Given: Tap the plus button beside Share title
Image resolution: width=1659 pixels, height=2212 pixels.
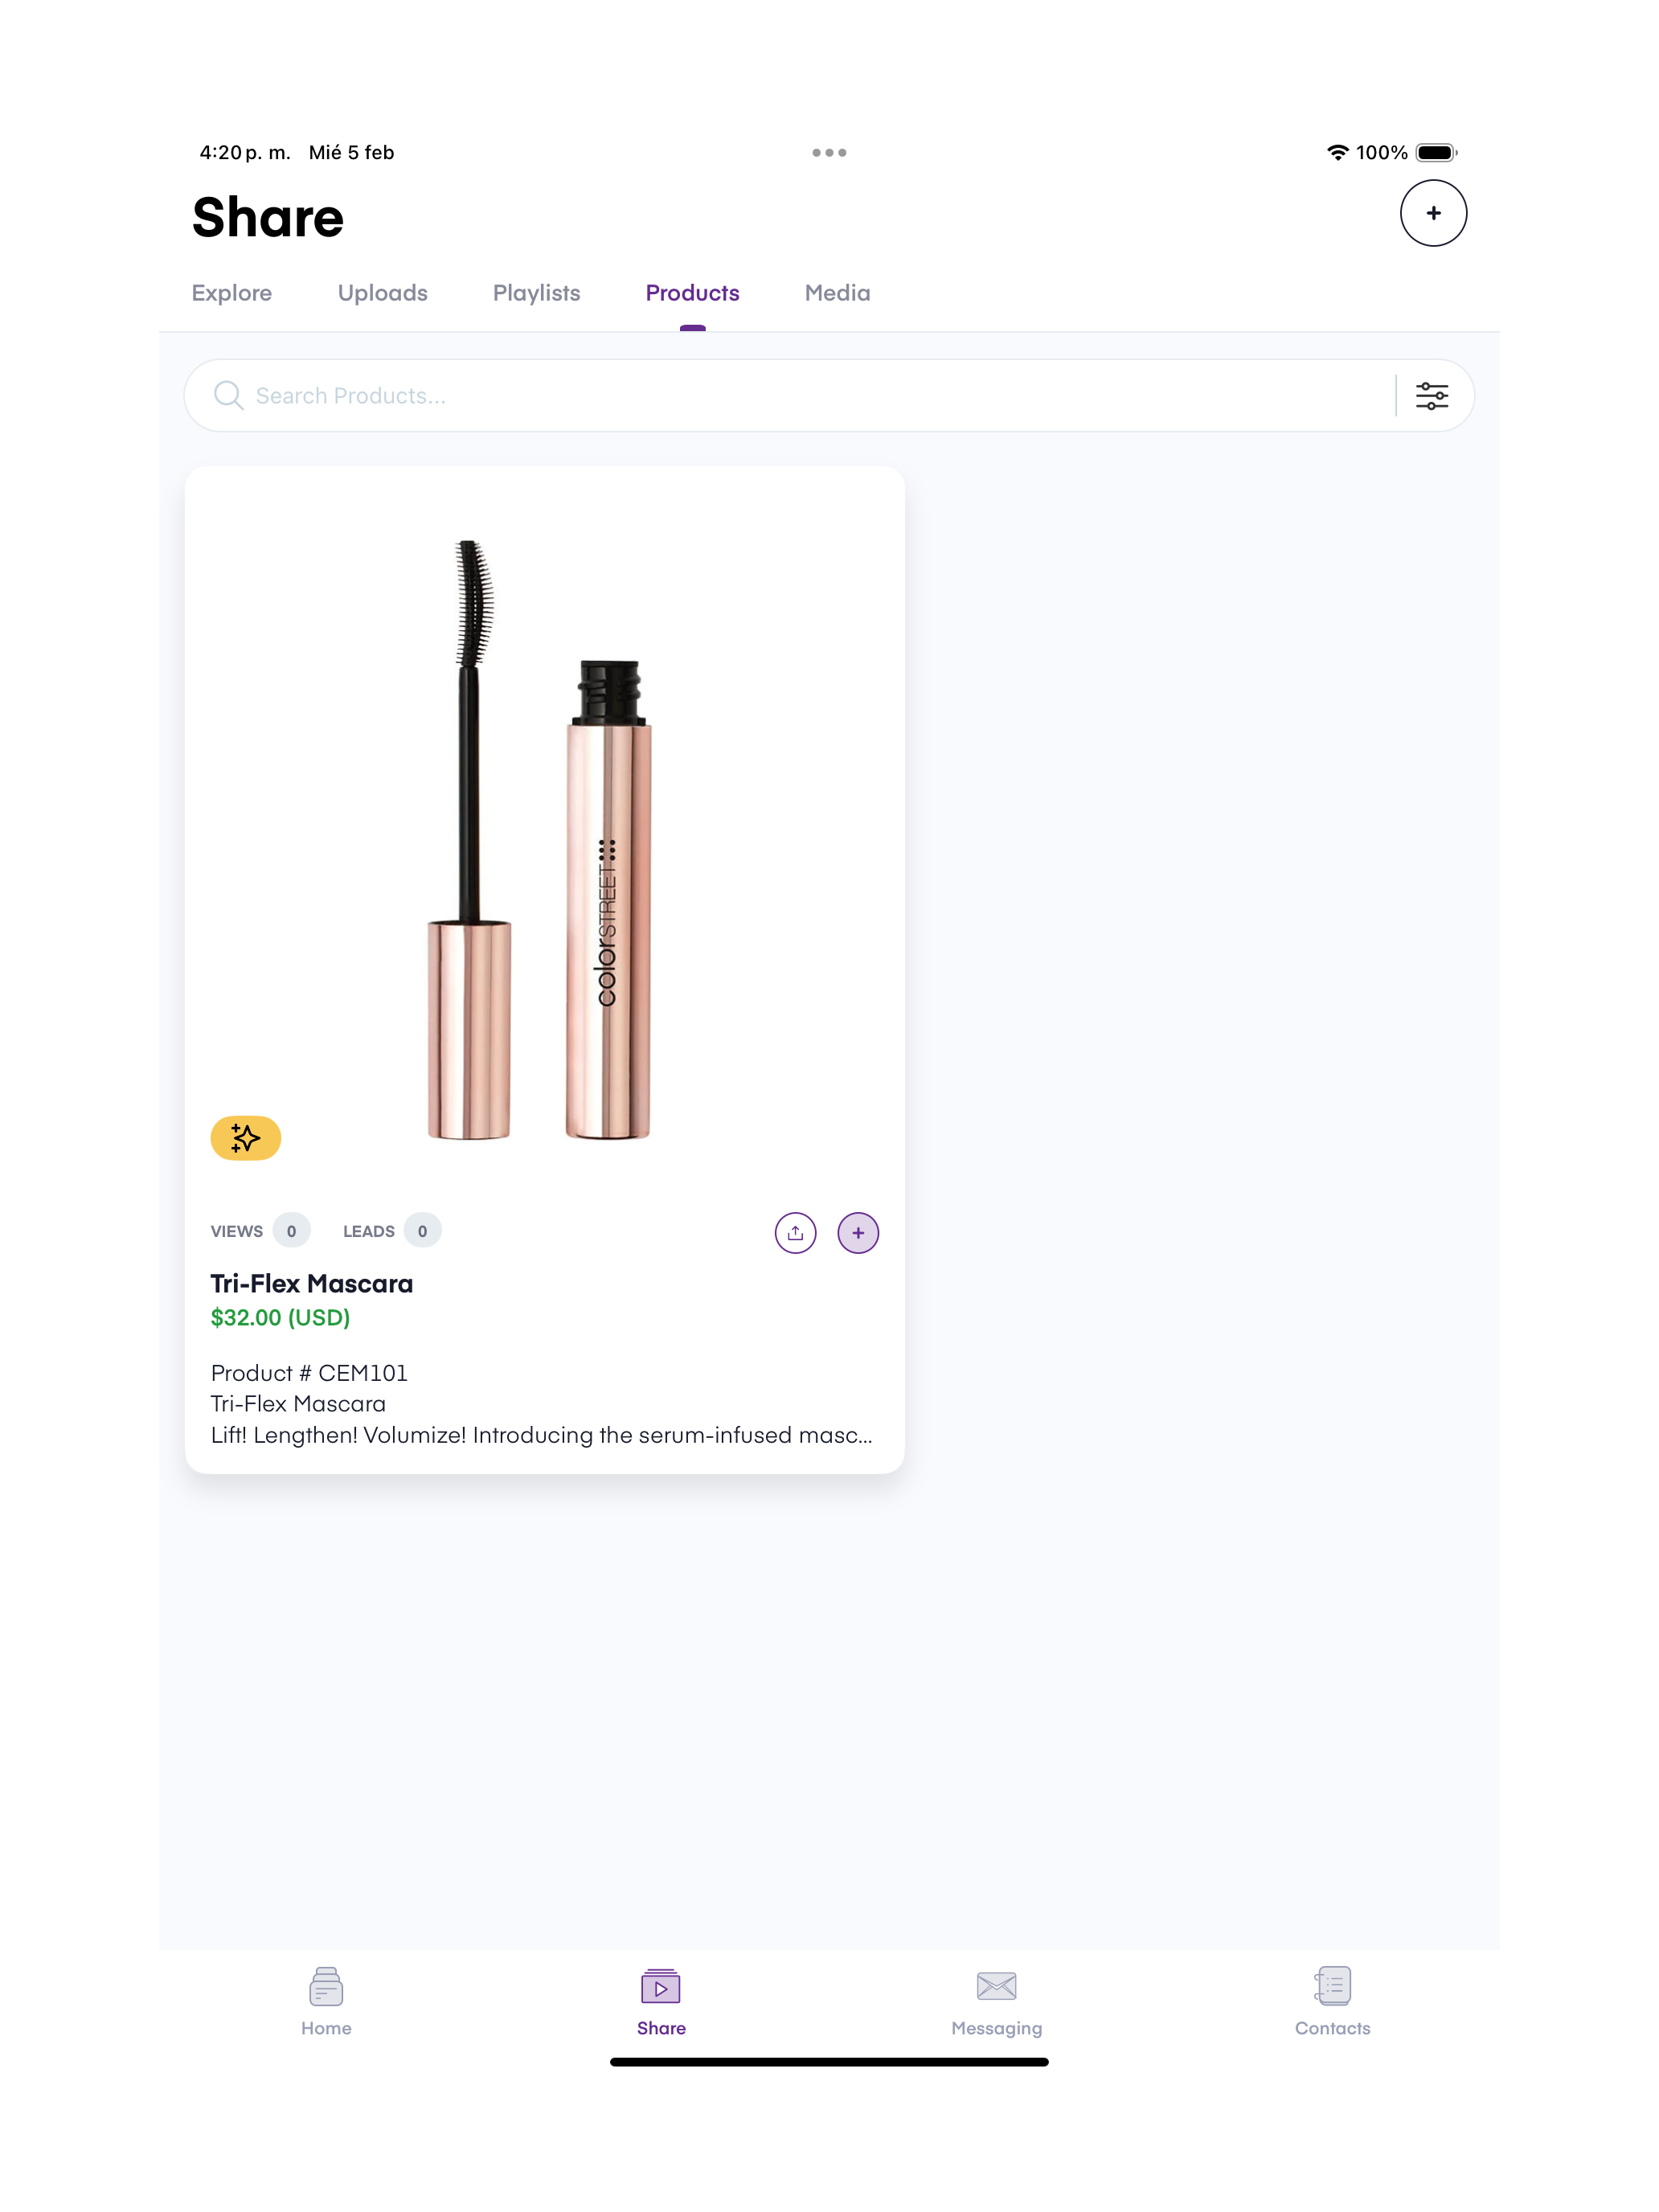Looking at the screenshot, I should click(1432, 213).
